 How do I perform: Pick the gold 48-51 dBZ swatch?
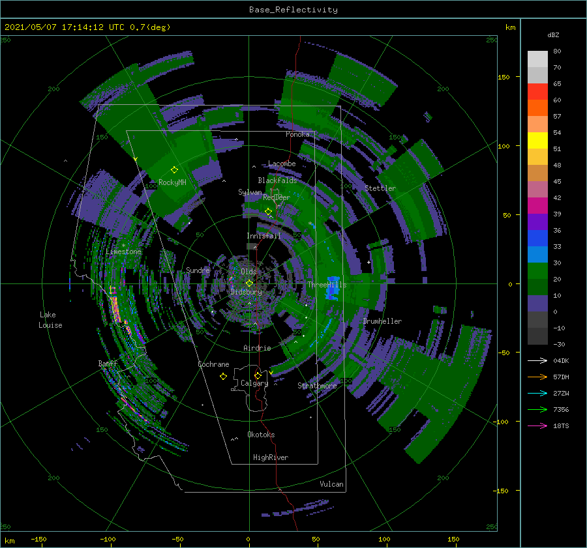pyautogui.click(x=537, y=157)
